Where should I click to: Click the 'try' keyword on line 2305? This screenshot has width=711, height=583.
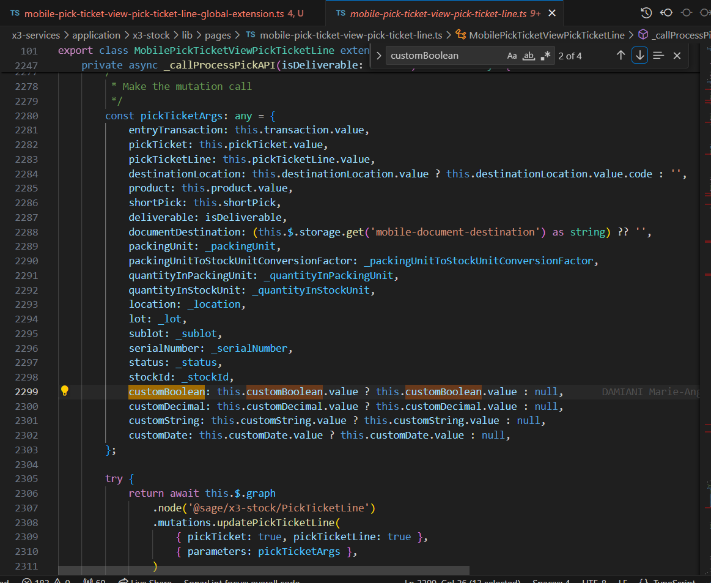click(x=114, y=478)
